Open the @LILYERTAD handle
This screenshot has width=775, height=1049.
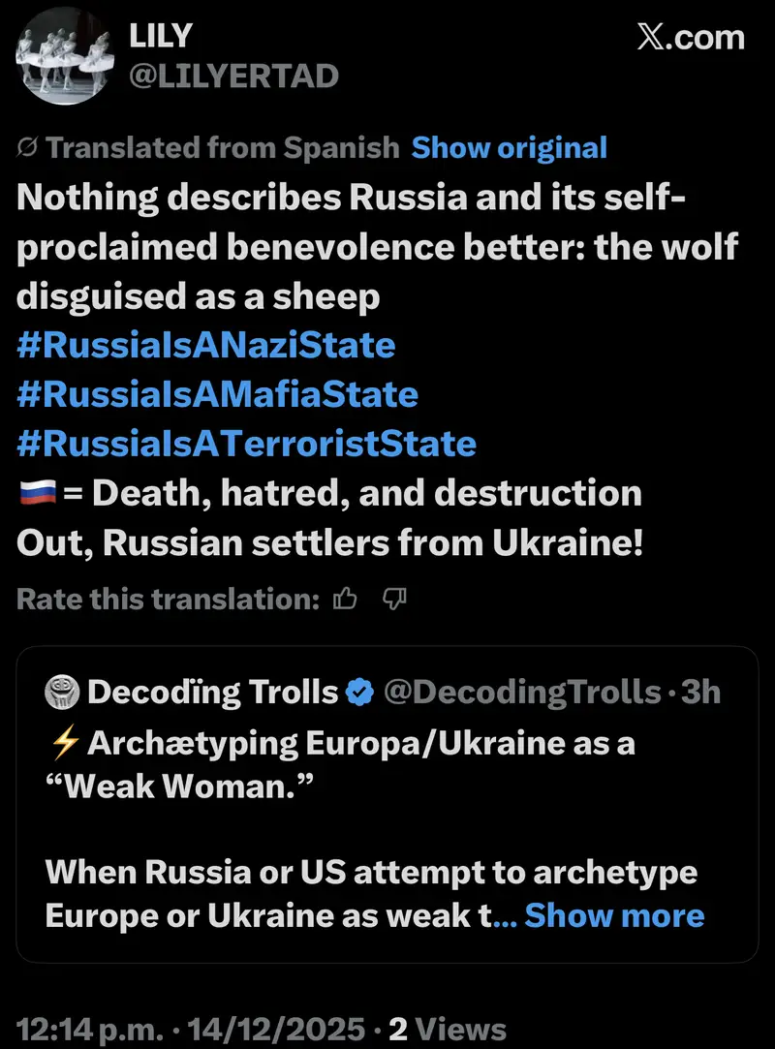[233, 75]
